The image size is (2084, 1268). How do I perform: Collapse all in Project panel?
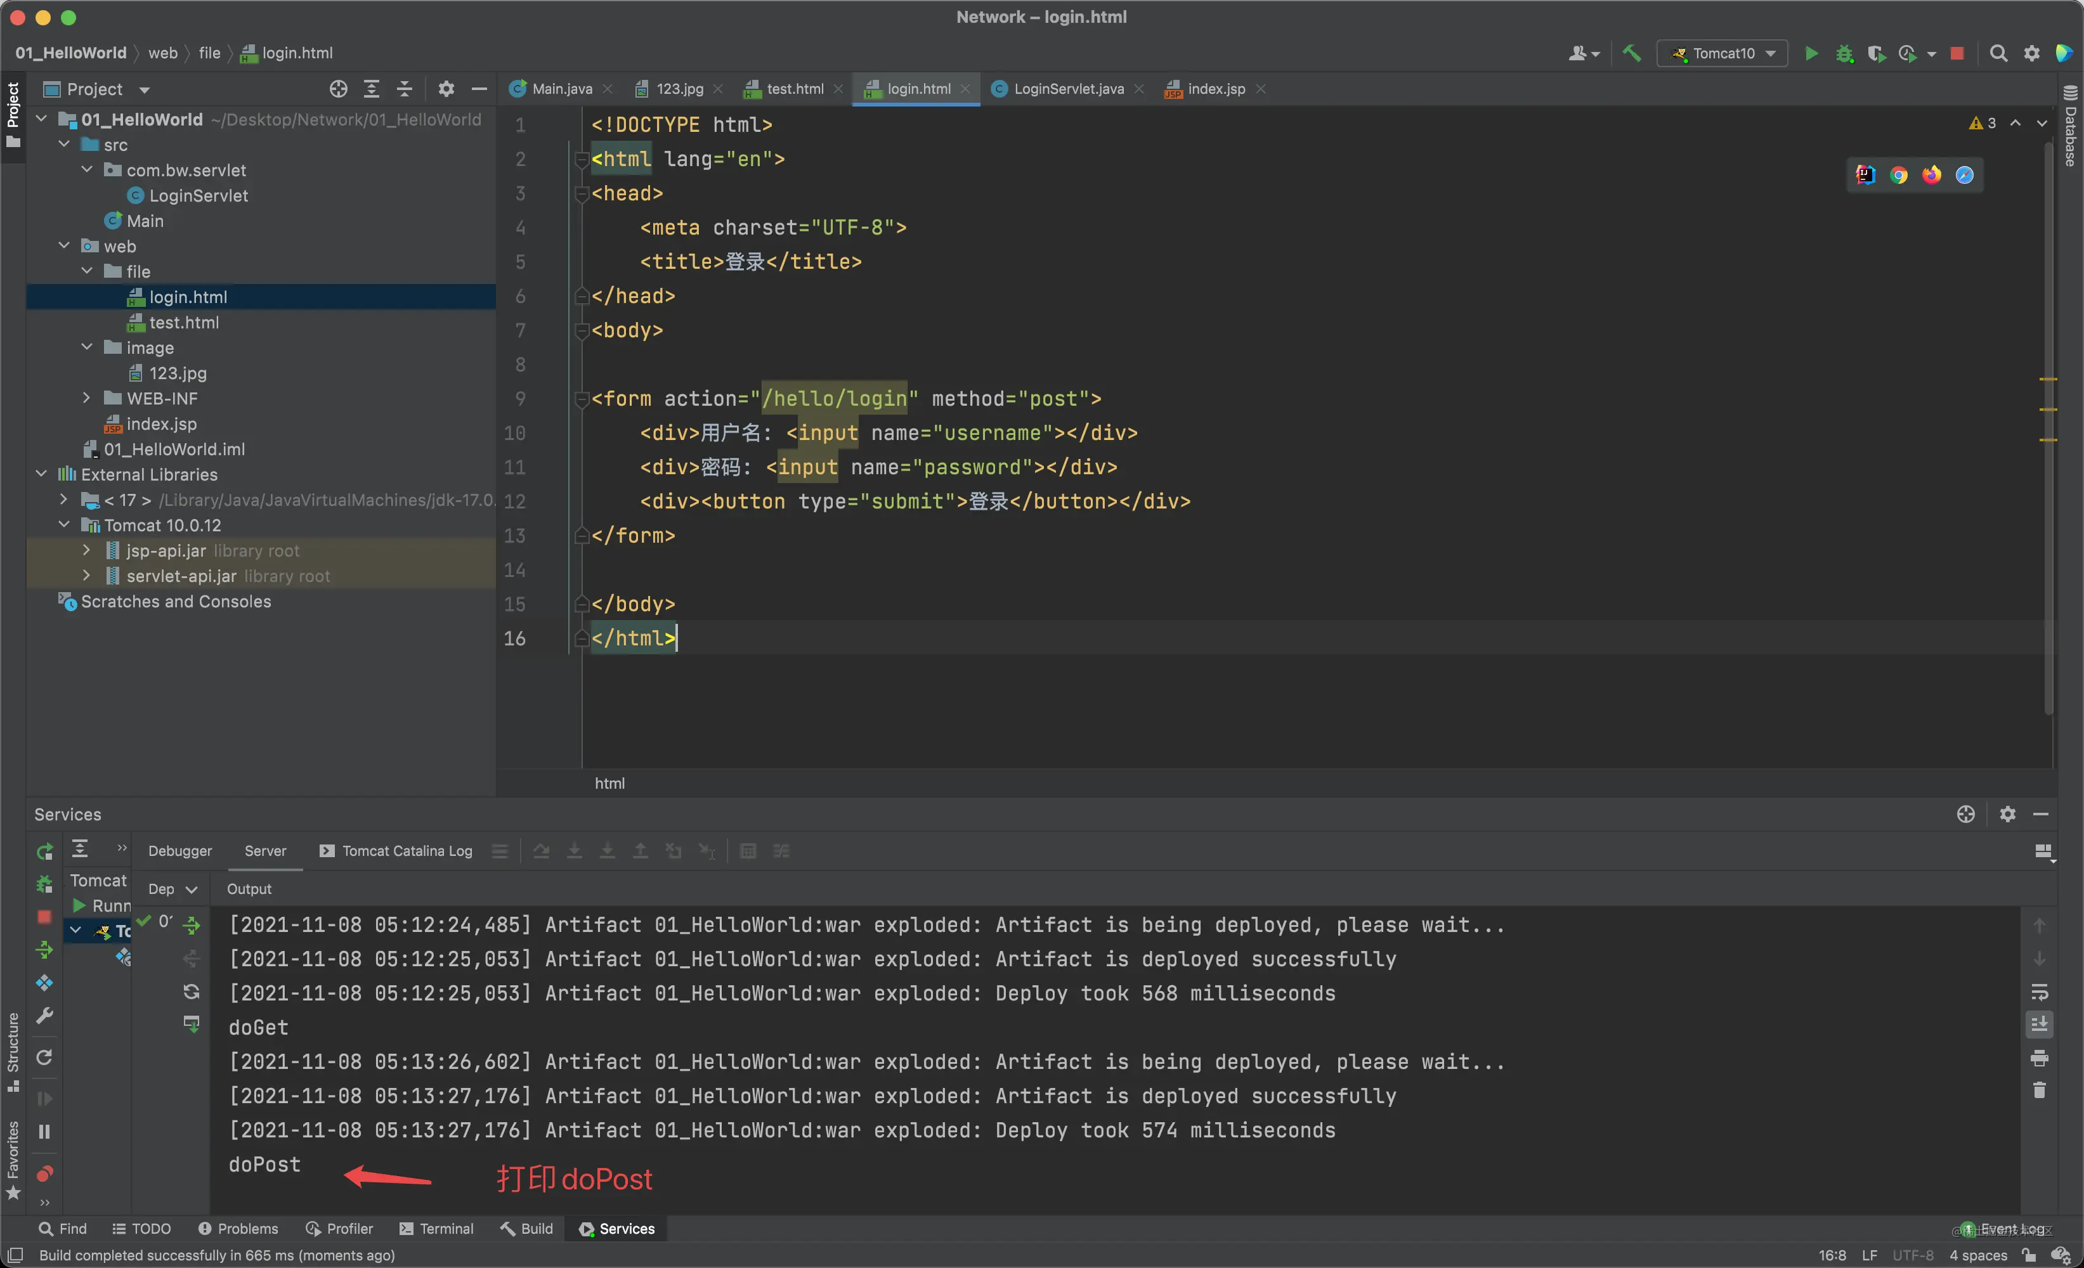coord(404,89)
